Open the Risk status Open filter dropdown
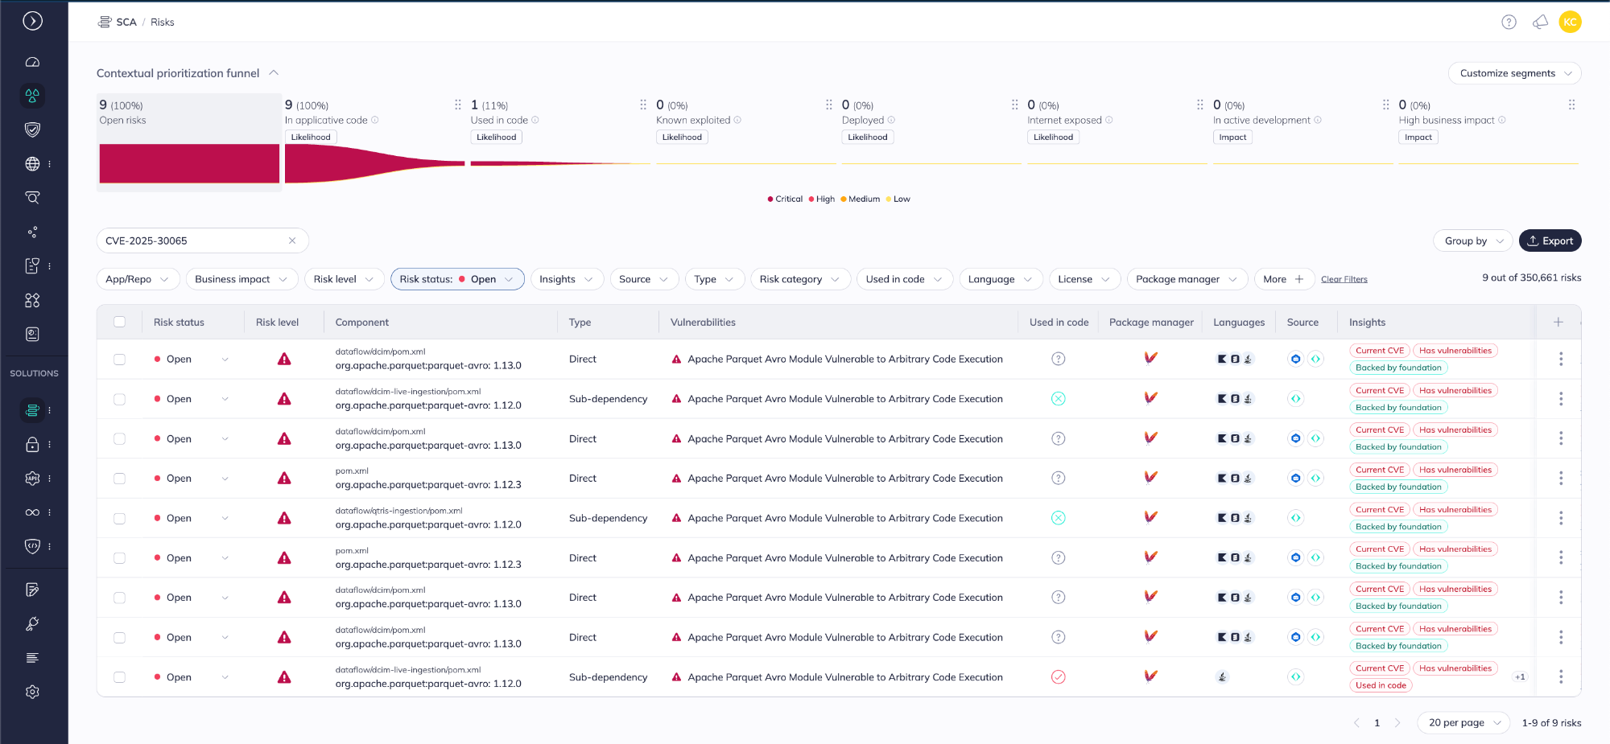 (457, 279)
